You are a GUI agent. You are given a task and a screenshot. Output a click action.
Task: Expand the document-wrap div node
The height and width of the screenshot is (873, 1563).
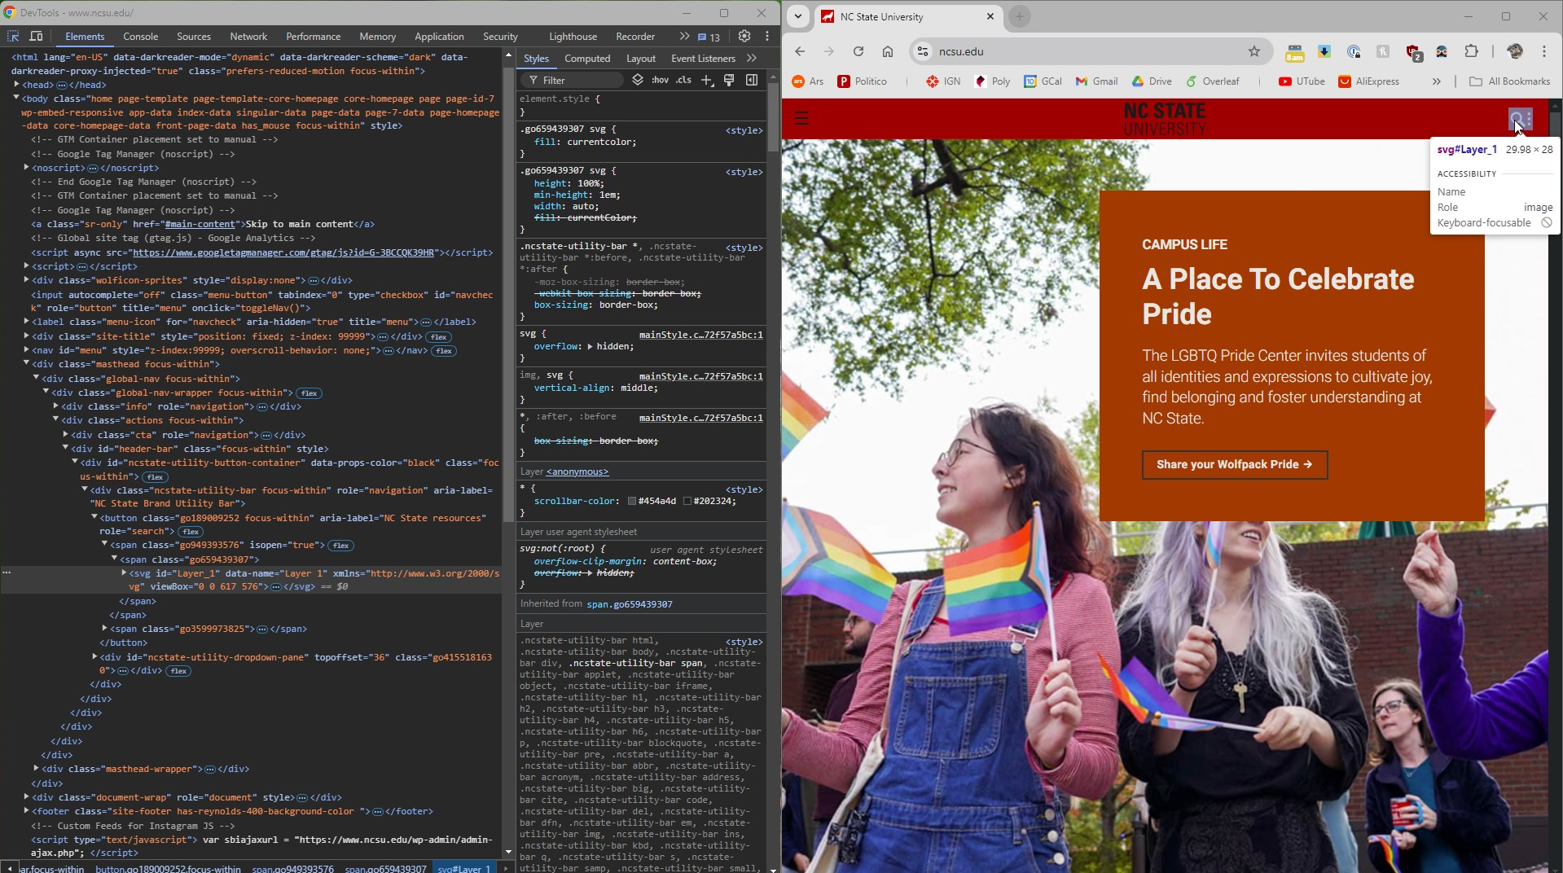tap(26, 797)
